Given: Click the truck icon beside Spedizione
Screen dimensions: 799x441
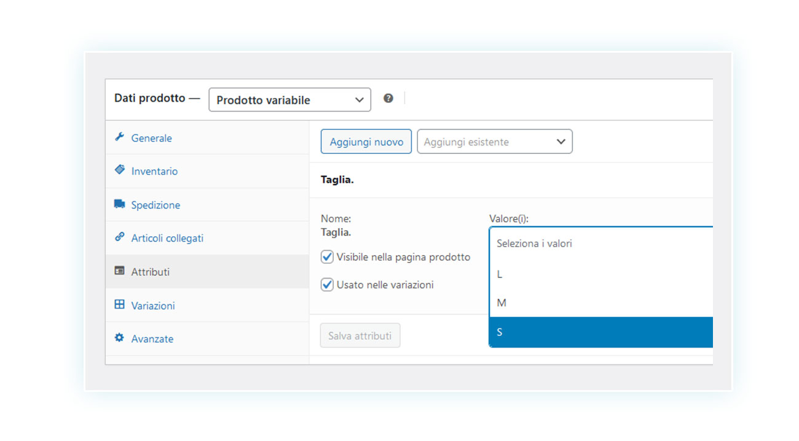Looking at the screenshot, I should [119, 204].
